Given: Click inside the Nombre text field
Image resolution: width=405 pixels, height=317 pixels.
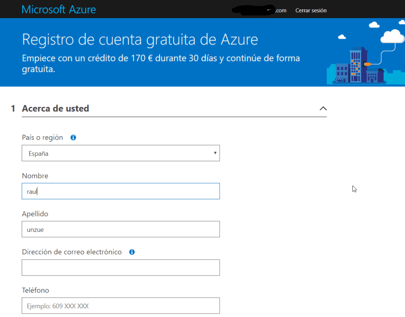Looking at the screenshot, I should [121, 191].
